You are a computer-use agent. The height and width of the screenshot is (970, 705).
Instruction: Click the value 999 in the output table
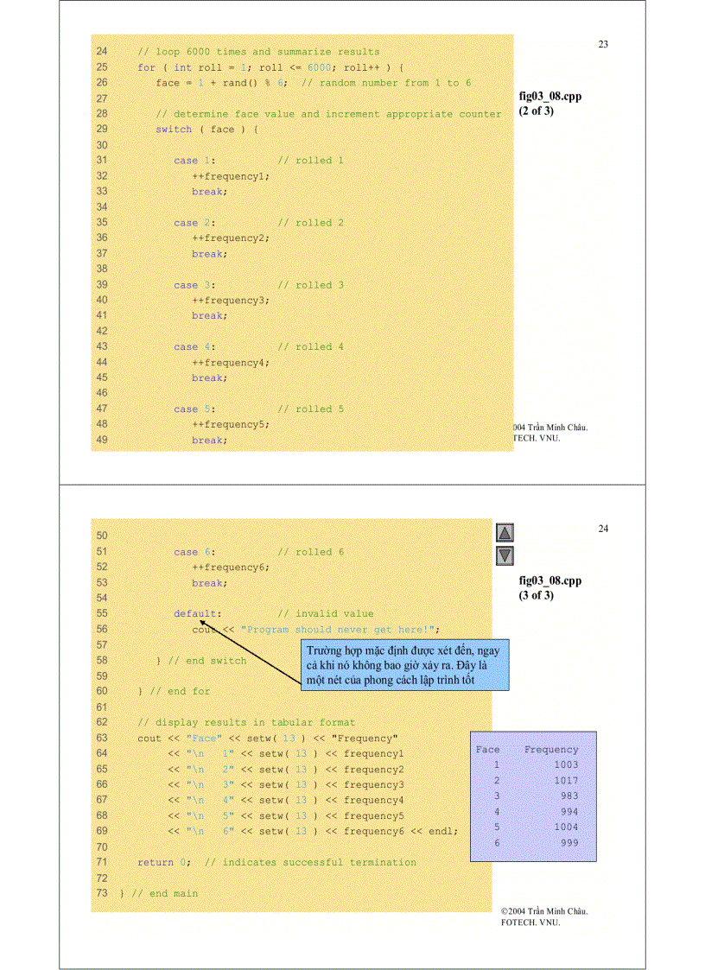coord(568,843)
